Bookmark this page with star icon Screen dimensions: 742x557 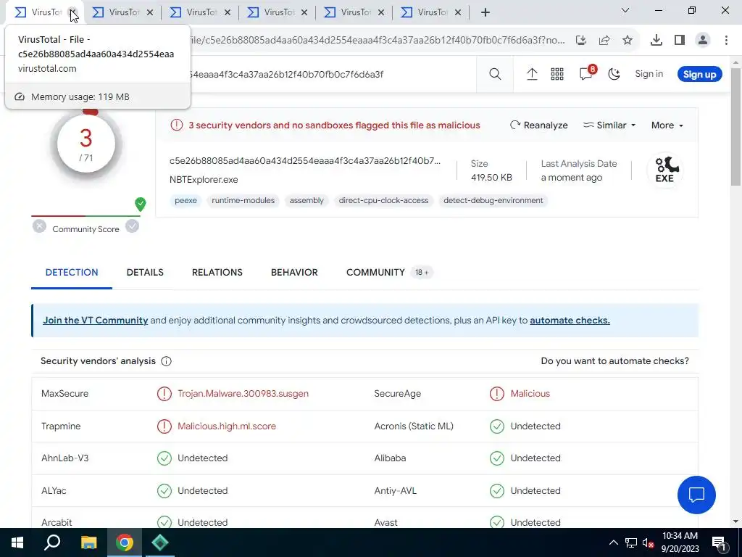pyautogui.click(x=628, y=41)
